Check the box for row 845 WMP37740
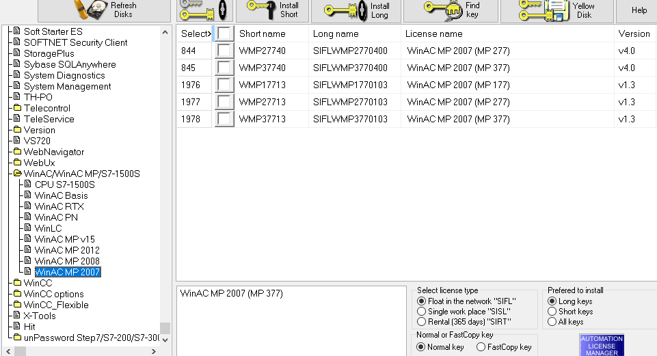Screen dimensions: 657x356 (224, 68)
